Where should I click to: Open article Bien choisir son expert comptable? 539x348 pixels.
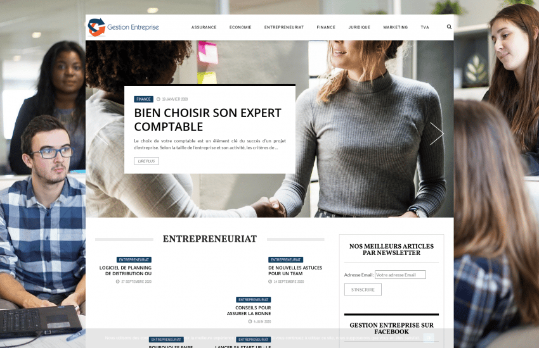[x=207, y=120]
